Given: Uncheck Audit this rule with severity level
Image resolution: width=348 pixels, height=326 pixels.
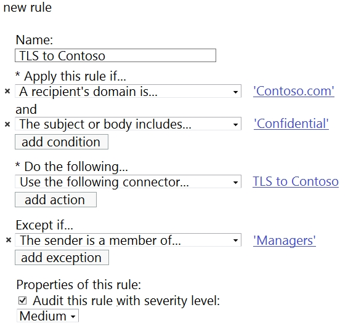Looking at the screenshot, I should click(x=23, y=301).
